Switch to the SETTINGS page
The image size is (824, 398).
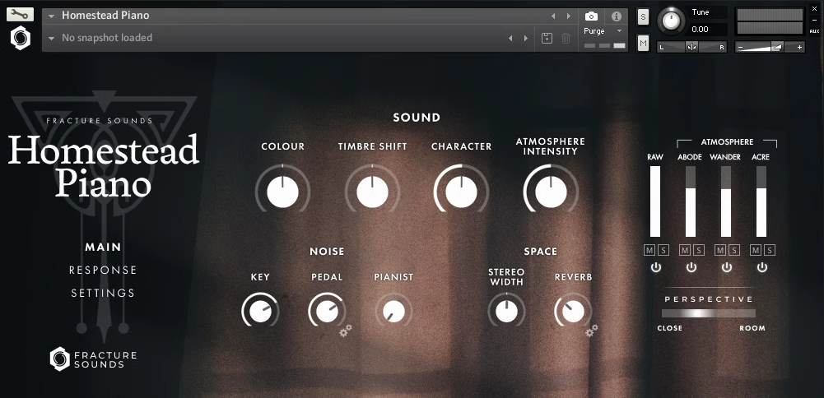pos(103,293)
